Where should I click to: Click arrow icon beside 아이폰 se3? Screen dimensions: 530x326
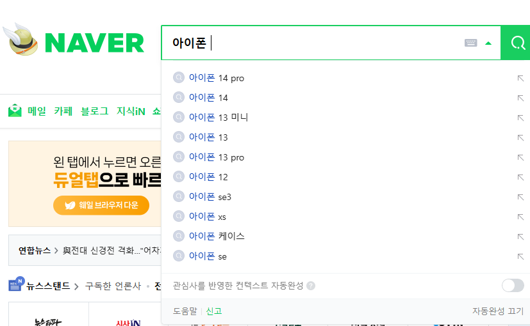[x=520, y=197]
